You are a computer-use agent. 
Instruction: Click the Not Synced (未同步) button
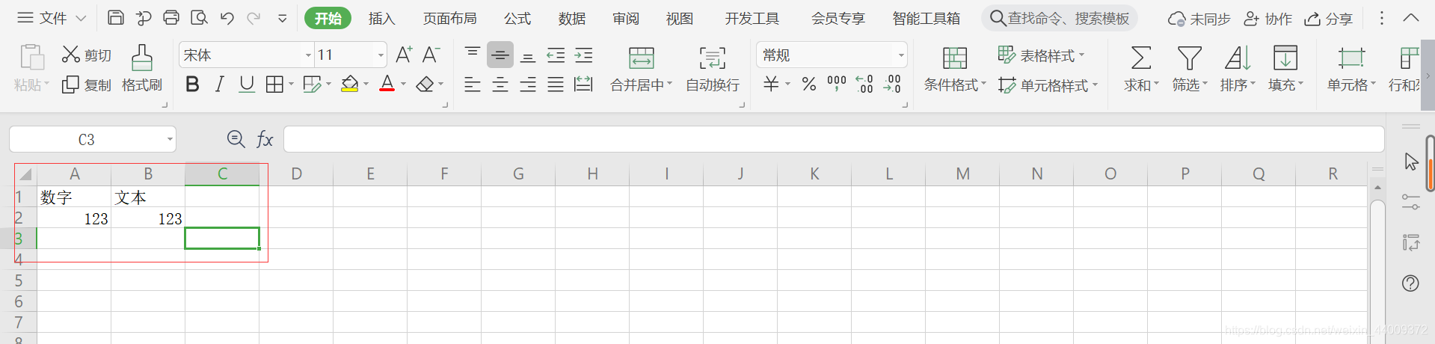[1199, 19]
